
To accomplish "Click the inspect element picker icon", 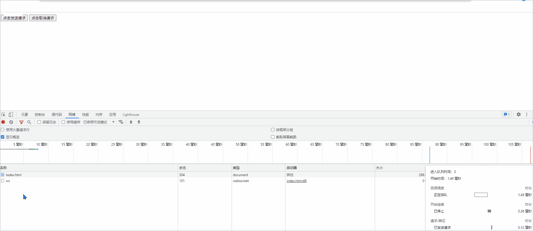I will 3,115.
